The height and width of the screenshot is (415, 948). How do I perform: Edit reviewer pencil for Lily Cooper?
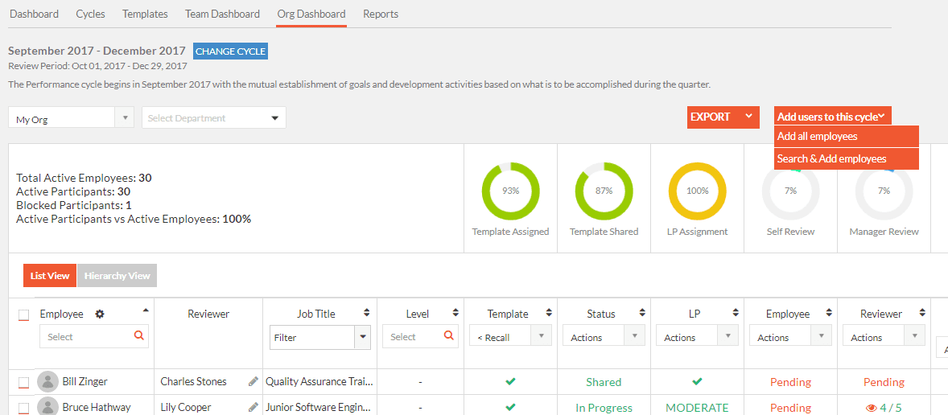tap(253, 407)
